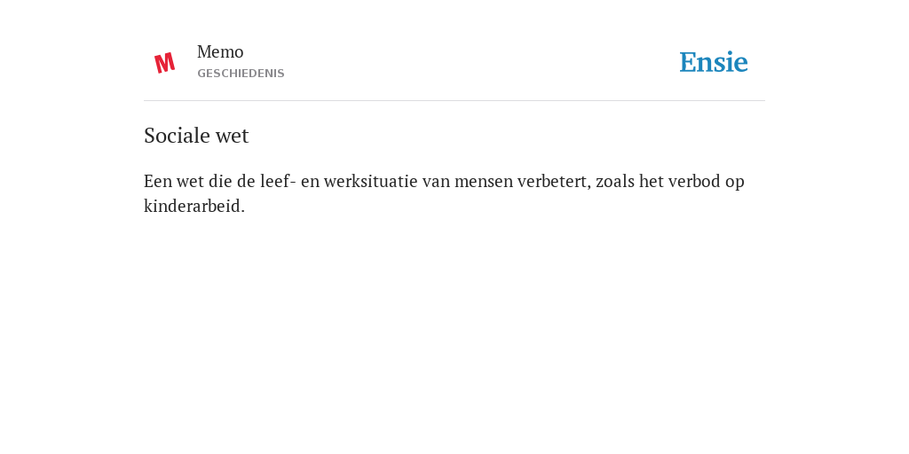Open the GESCHIEDENIS category label
This screenshot has height=454, width=909.
(241, 74)
